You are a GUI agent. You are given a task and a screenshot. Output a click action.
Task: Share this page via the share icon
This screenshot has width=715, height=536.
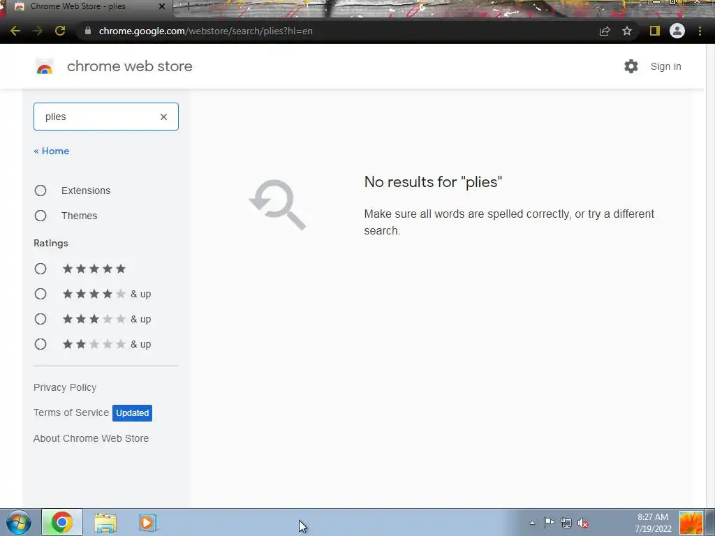click(x=605, y=31)
